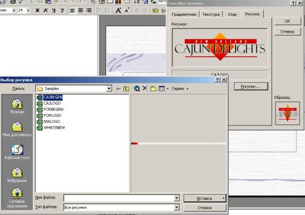Search the web from file dialog
Image resolution: width=305 pixels, height=215 pixels.
tap(137, 88)
